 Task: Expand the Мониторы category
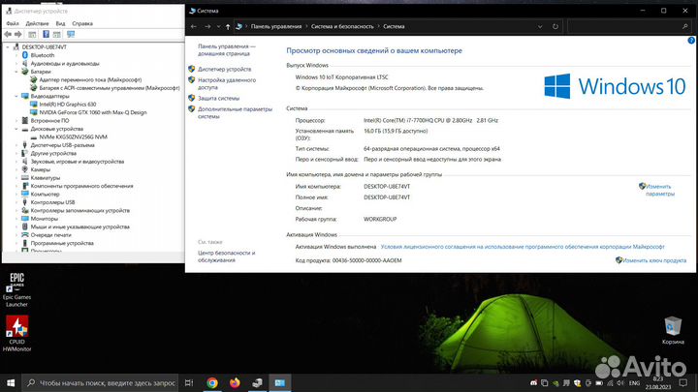pos(16,219)
